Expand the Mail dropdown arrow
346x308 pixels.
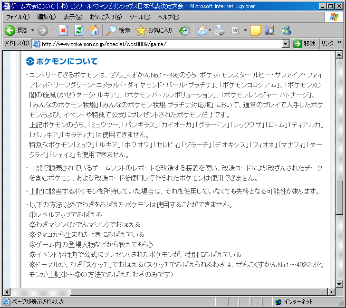click(210, 30)
